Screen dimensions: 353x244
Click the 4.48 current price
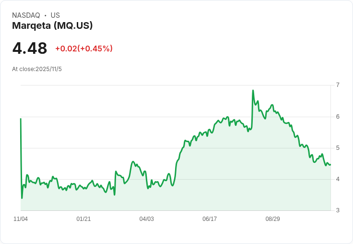point(30,48)
